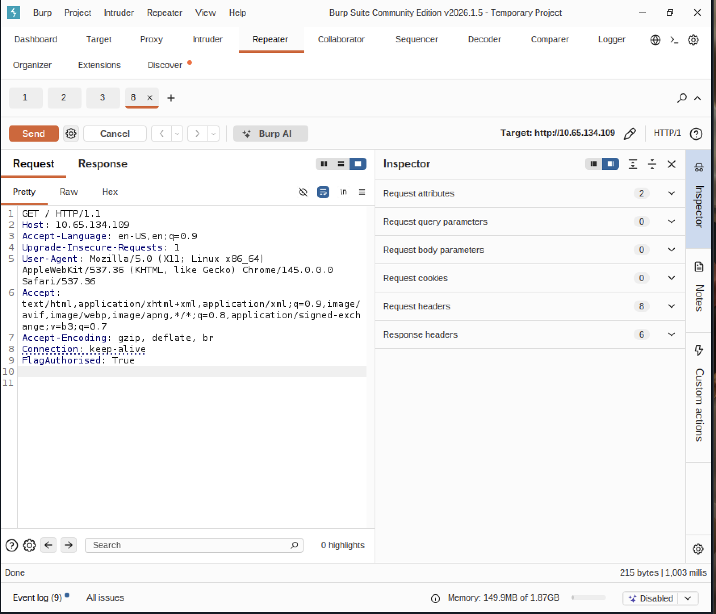This screenshot has height=614, width=716.
Task: Click the Cancel button
Action: pos(115,134)
